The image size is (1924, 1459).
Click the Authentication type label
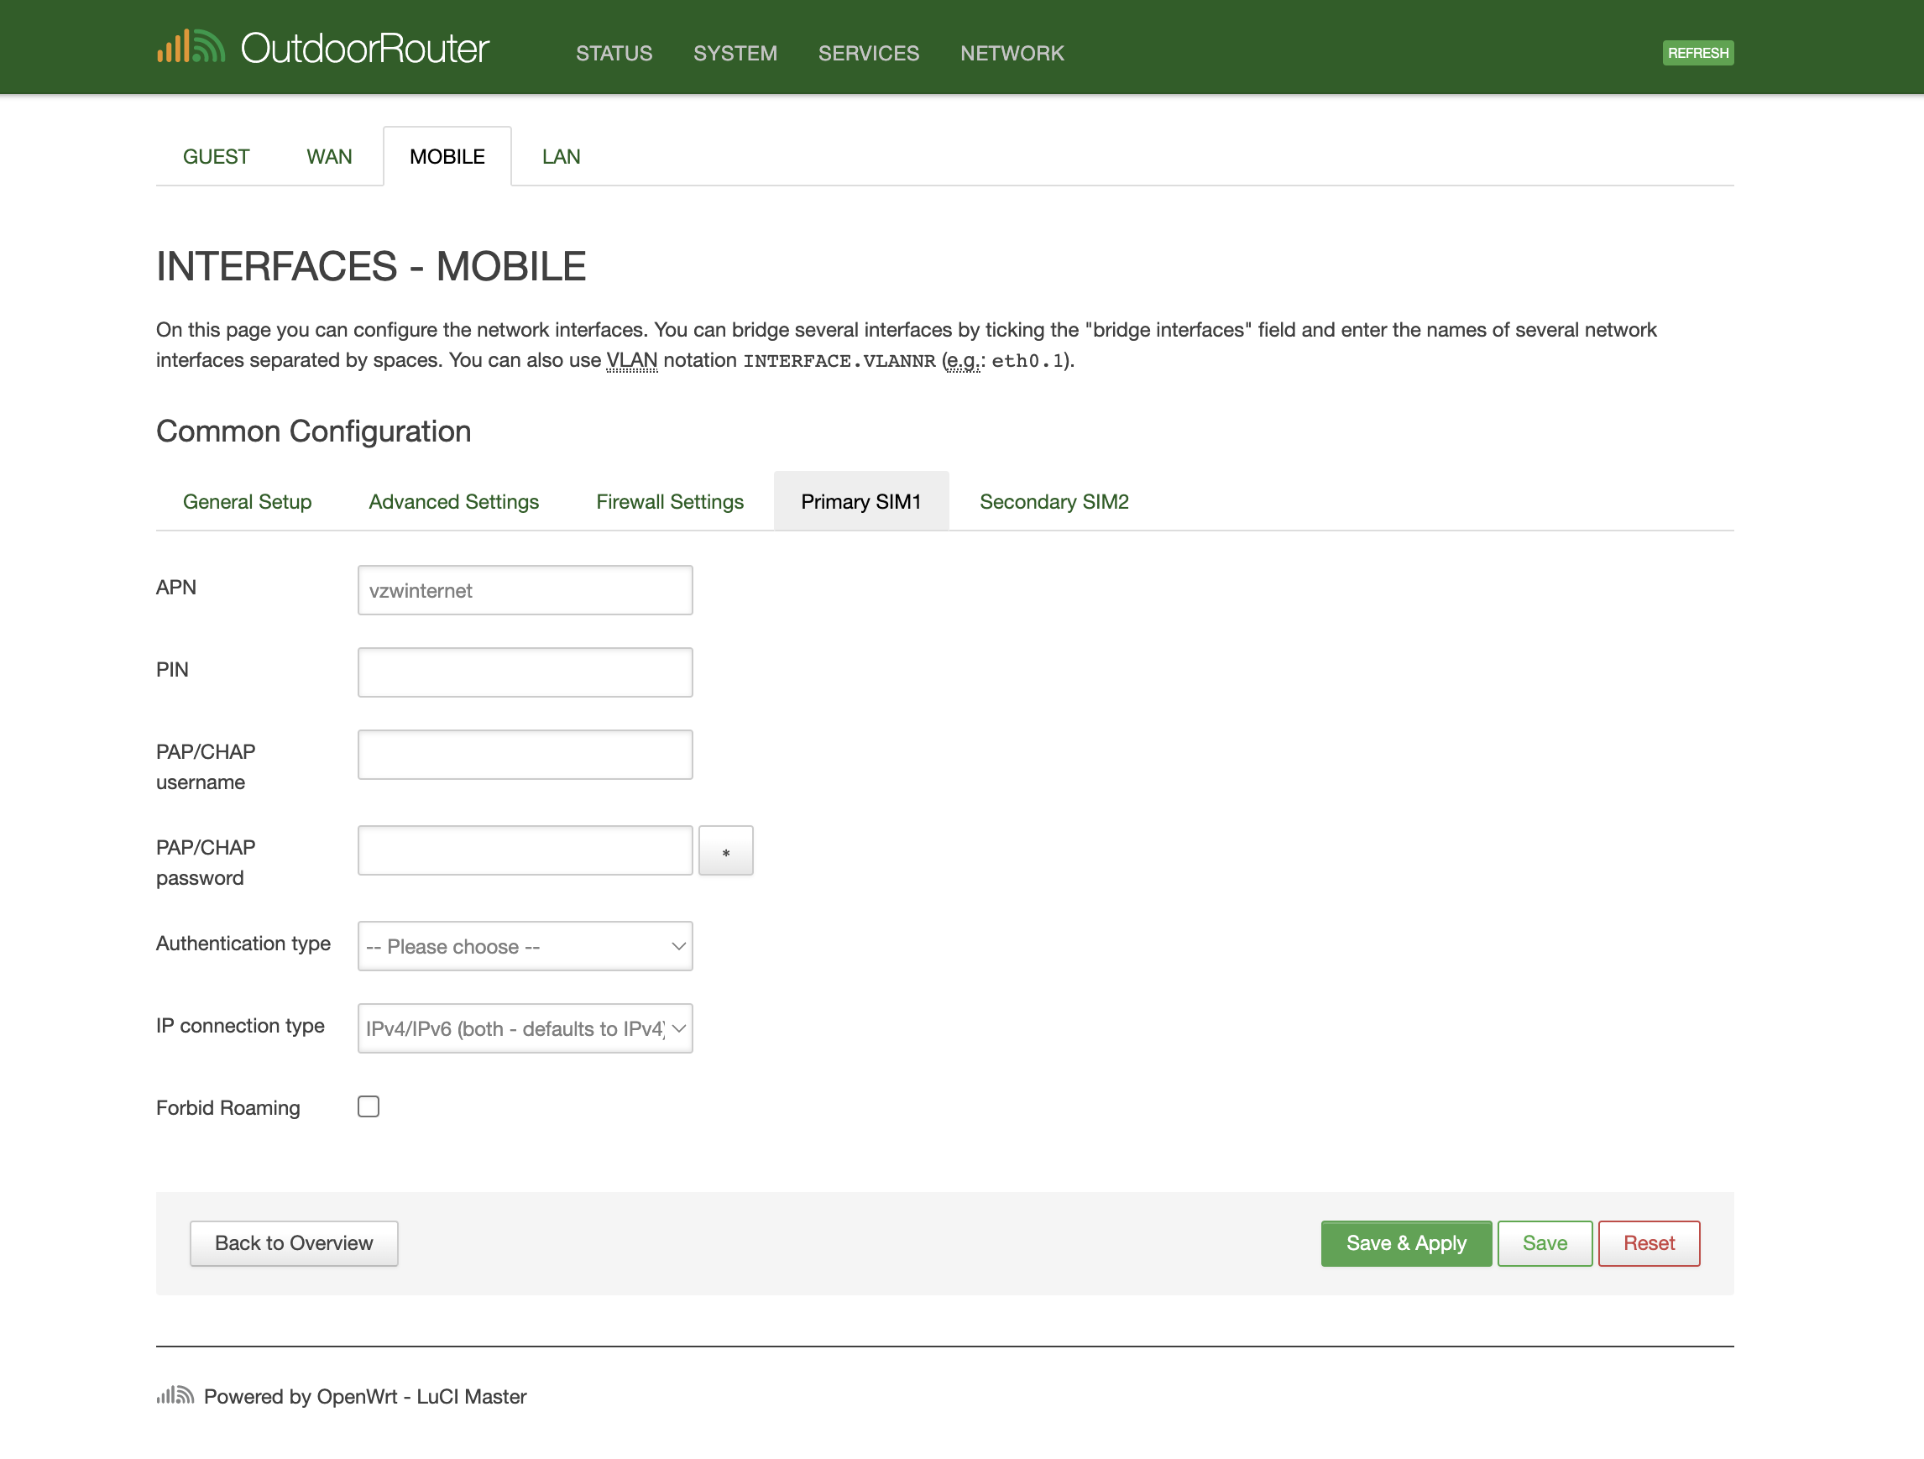coord(243,943)
